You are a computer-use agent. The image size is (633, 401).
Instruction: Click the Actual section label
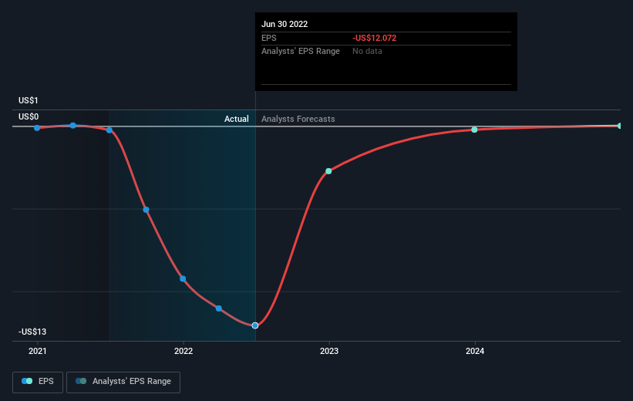[237, 119]
